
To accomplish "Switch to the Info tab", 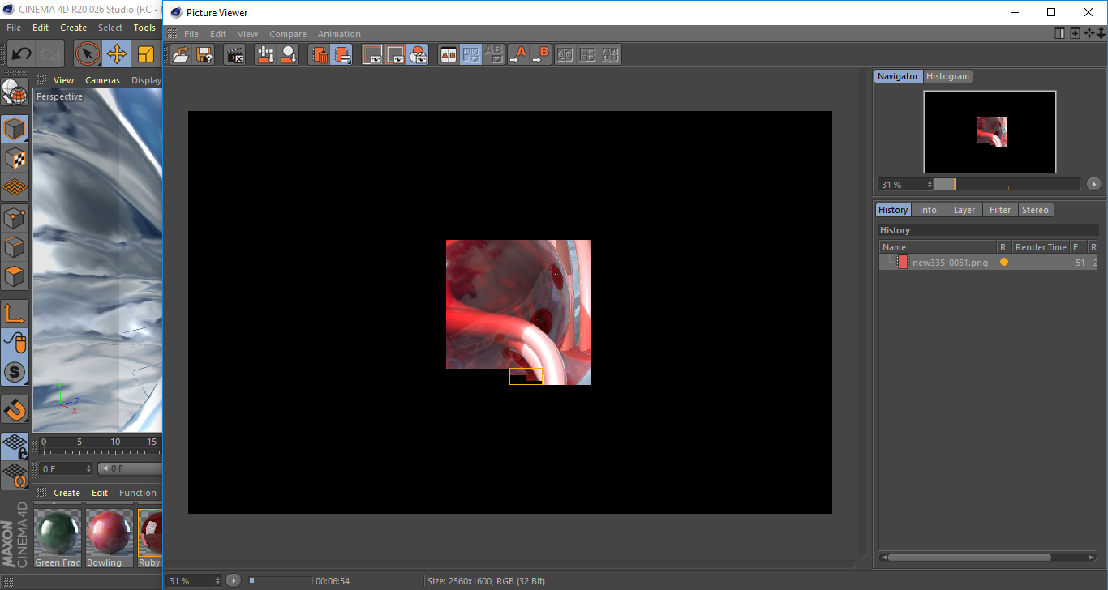I will (x=928, y=210).
